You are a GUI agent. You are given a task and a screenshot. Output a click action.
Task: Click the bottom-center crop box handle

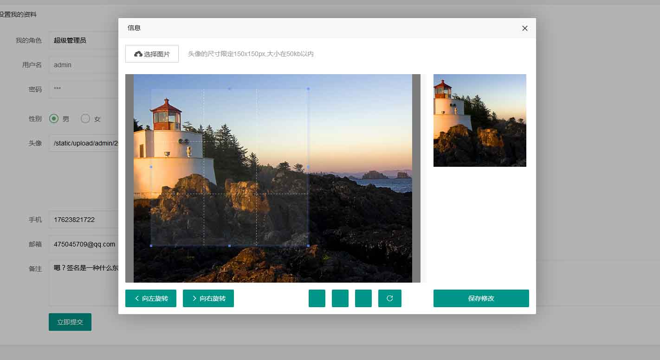coord(230,246)
